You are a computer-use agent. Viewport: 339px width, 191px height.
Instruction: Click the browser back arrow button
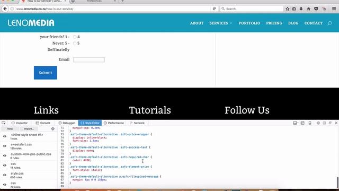tap(5, 9)
